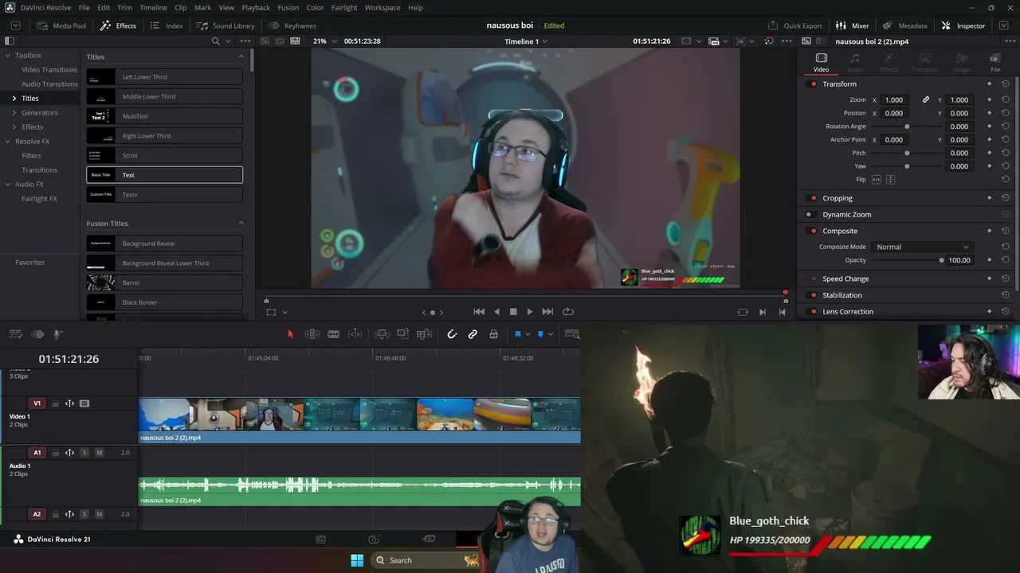This screenshot has width=1020, height=573.
Task: Click the Overwrite Clip timeline icon
Action: (x=403, y=334)
